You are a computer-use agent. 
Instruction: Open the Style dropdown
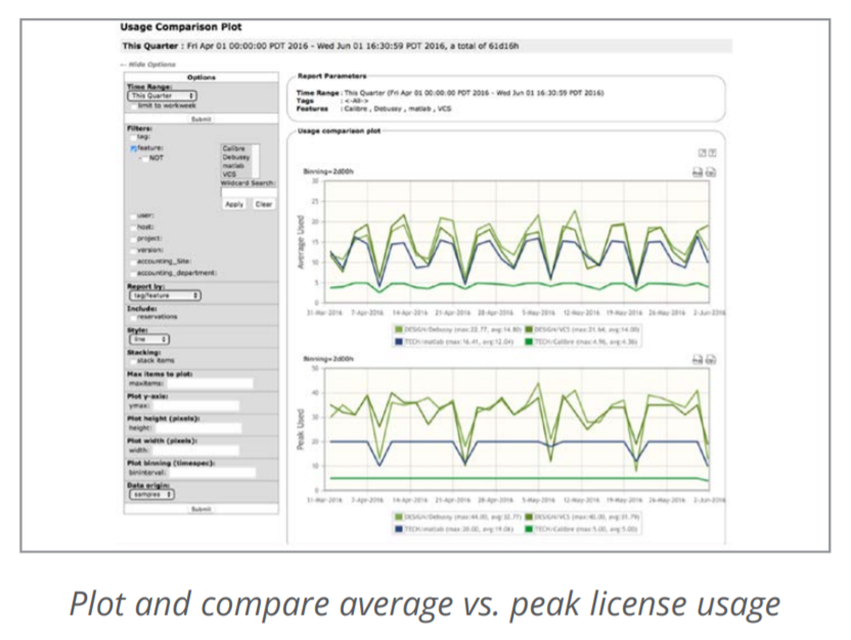[x=149, y=340]
